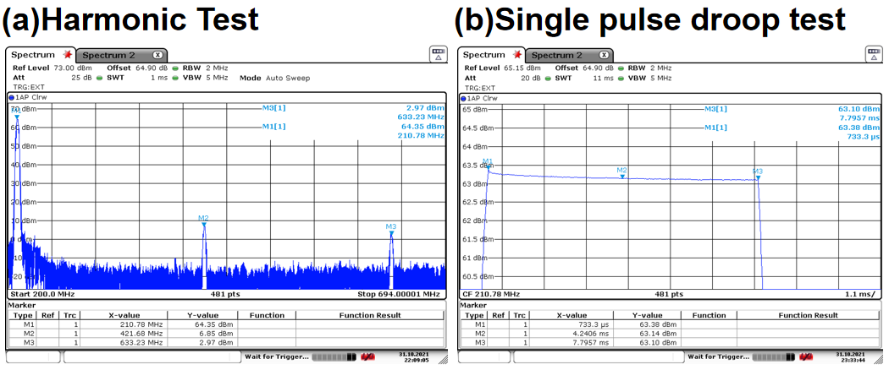Select M2 marker triangle on harmonic trace

pos(203,224)
